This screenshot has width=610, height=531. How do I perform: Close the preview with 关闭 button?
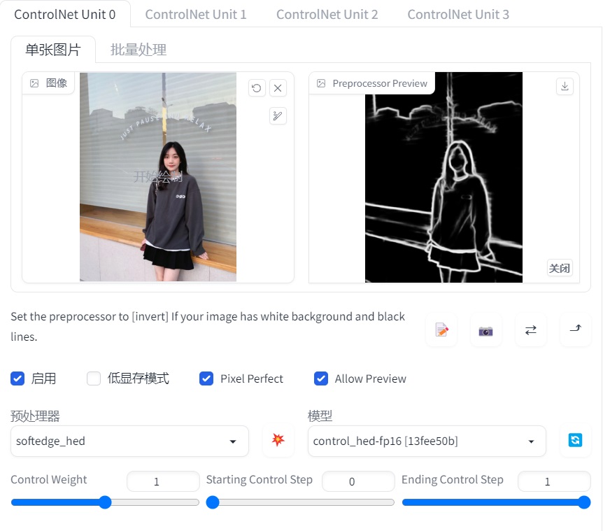coord(560,268)
